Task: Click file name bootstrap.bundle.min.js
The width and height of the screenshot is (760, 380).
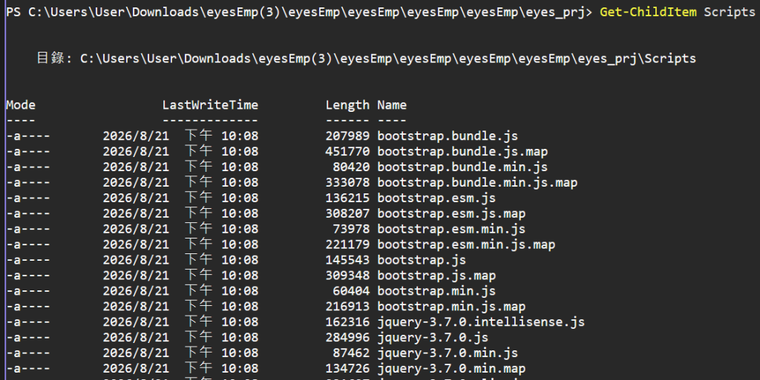Action: click(462, 167)
